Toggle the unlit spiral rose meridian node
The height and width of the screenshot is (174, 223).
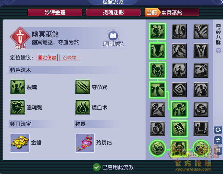179,90
